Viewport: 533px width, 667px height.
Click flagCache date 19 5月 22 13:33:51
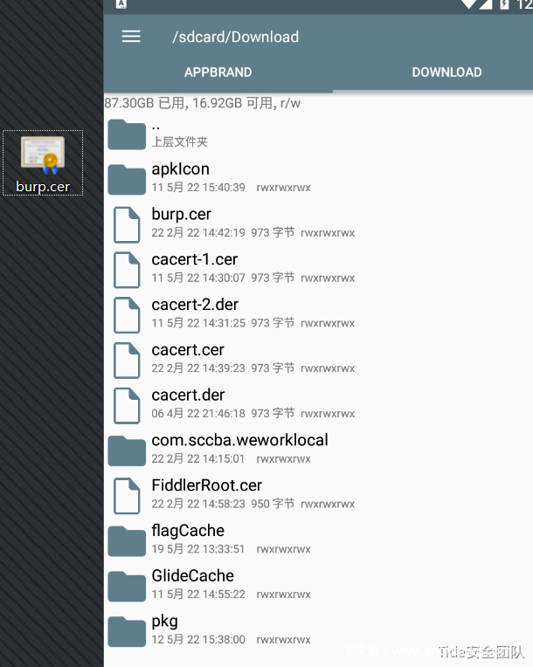tap(198, 549)
